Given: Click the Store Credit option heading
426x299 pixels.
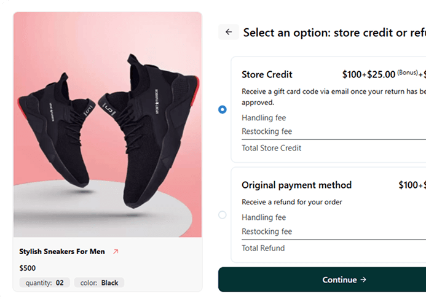Looking at the screenshot, I should click(x=267, y=75).
